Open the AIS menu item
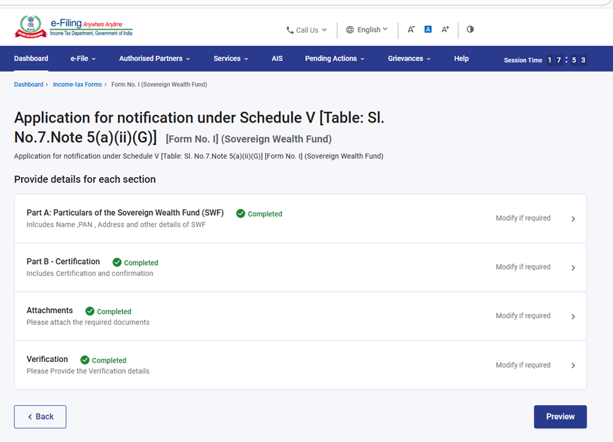The width and height of the screenshot is (613, 442). click(x=277, y=58)
